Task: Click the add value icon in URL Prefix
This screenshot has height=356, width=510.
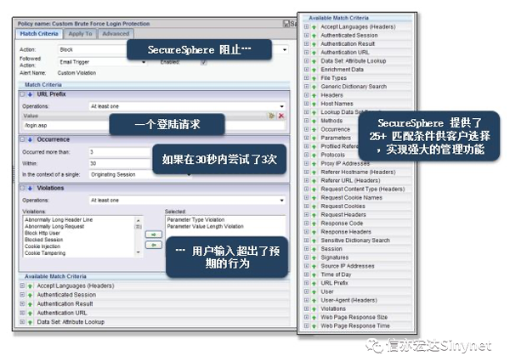Action: click(272, 115)
